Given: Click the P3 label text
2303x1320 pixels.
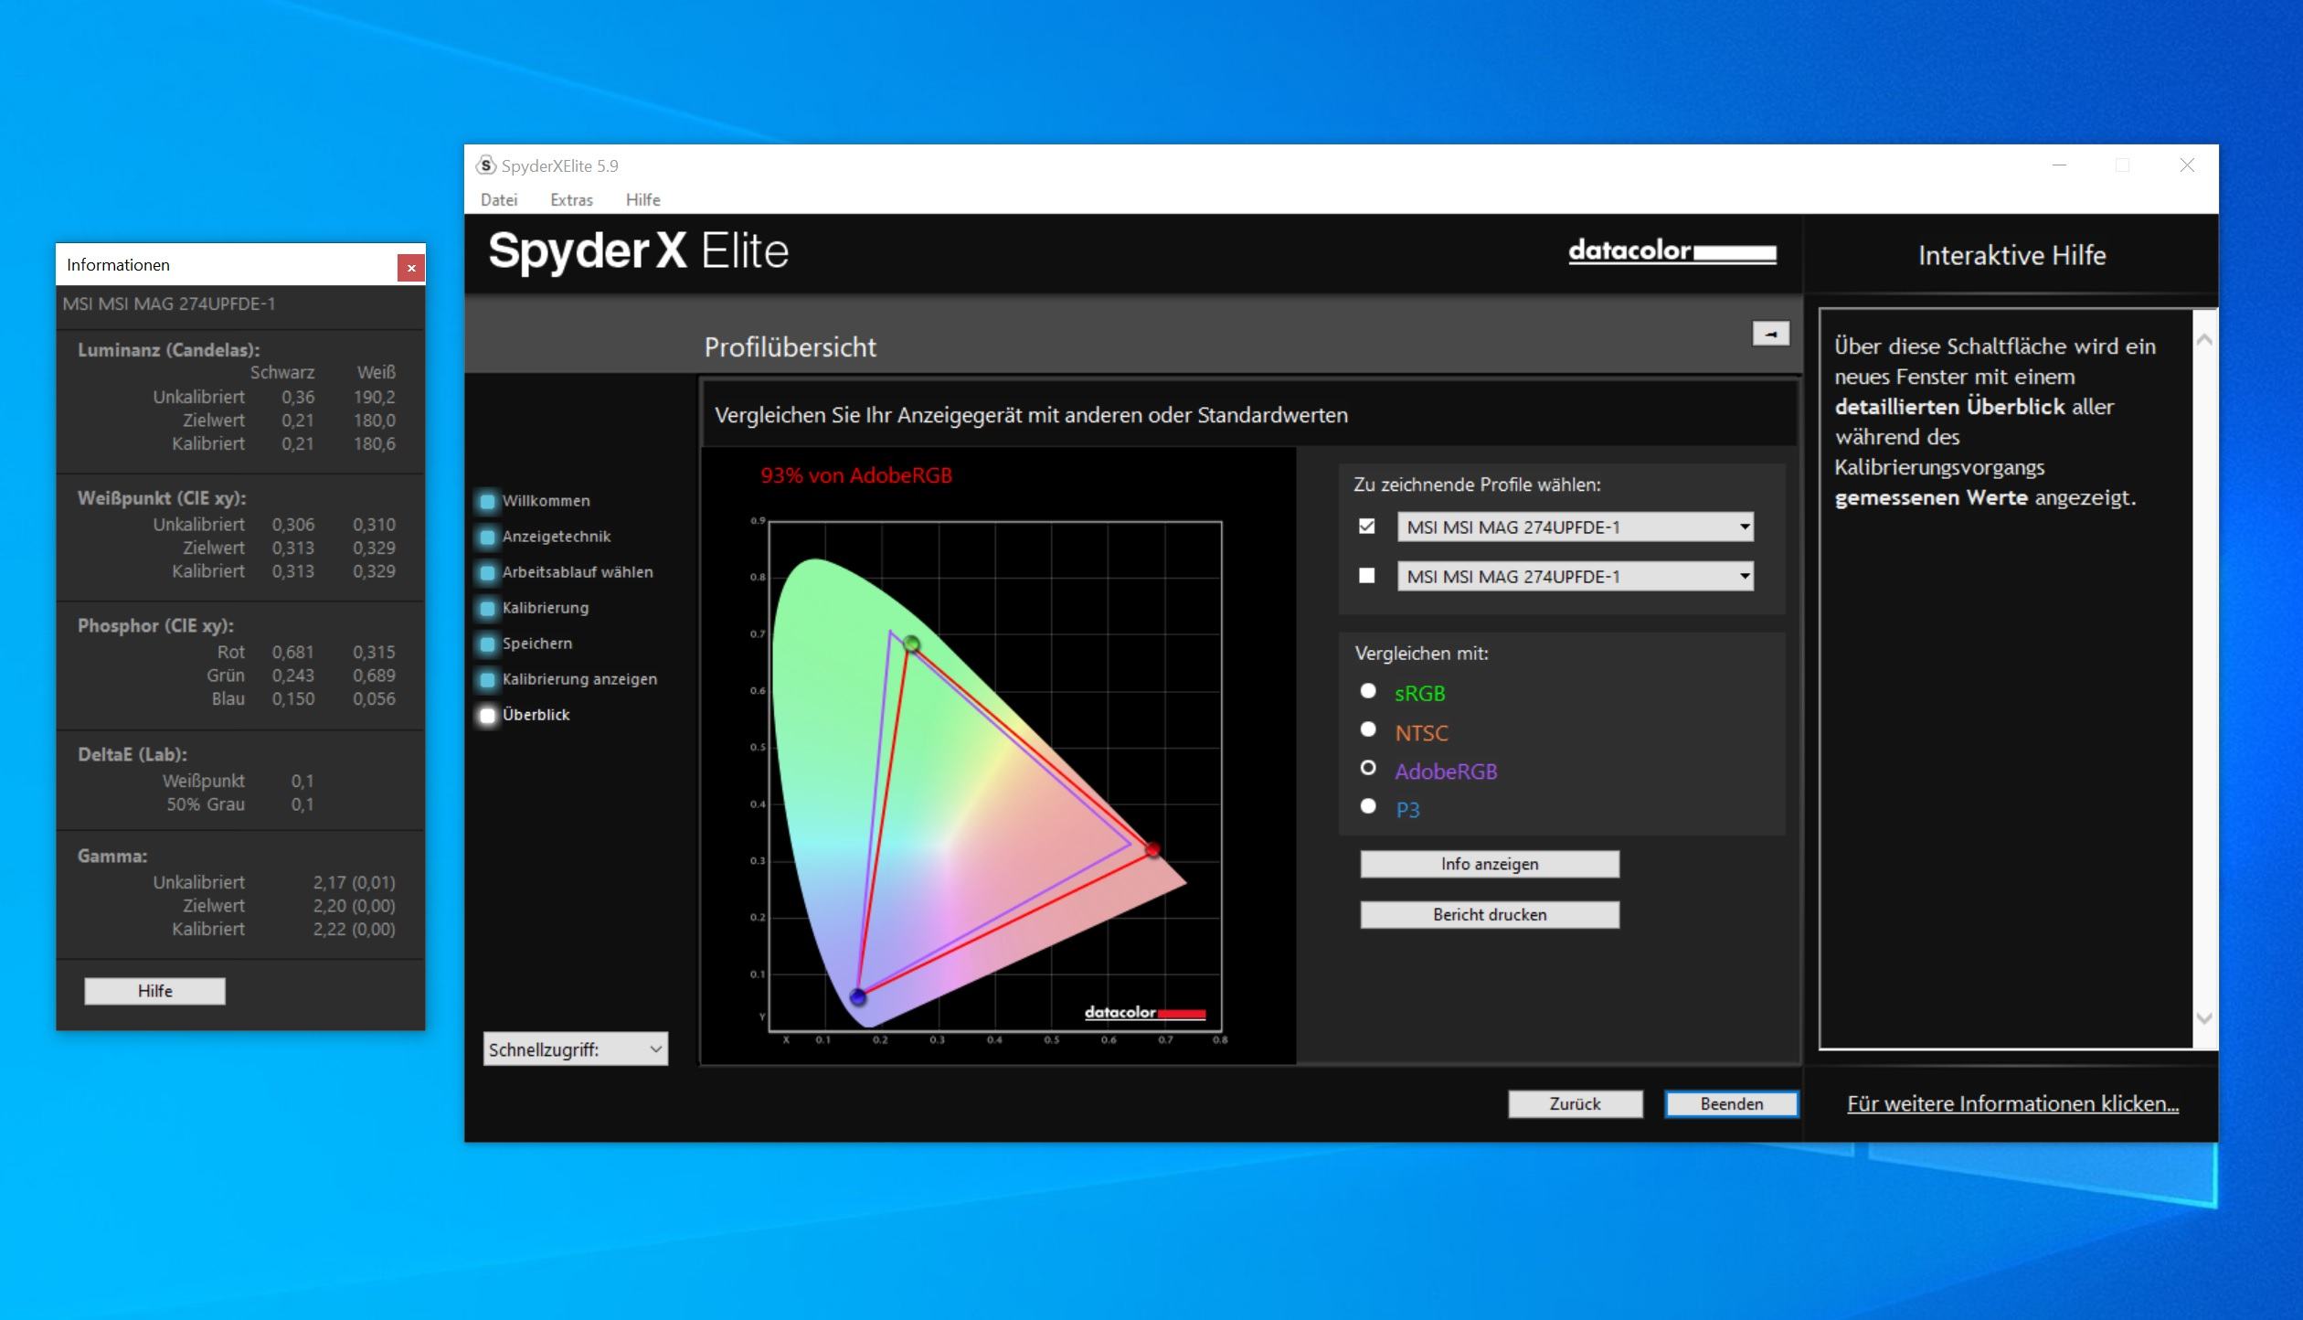Looking at the screenshot, I should [1407, 809].
